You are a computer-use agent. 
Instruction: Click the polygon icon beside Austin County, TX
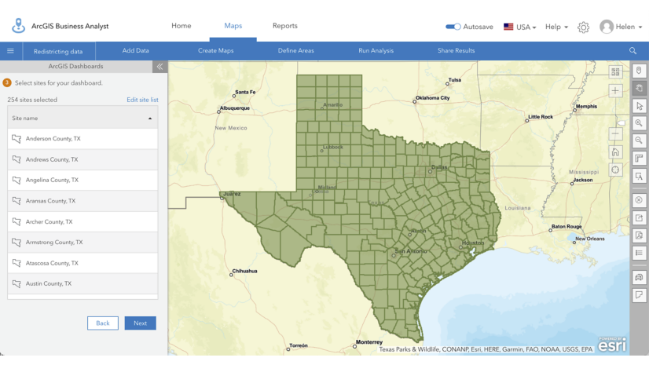(16, 283)
